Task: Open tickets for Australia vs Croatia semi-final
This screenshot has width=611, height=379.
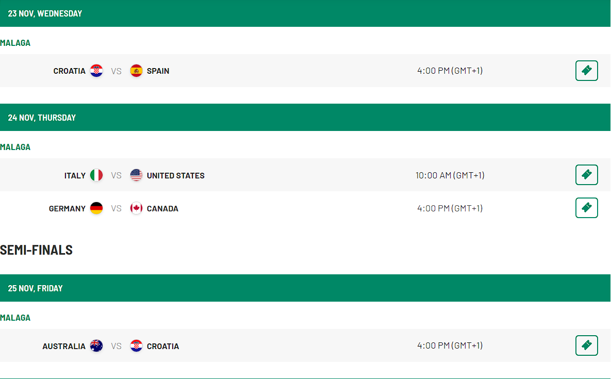Action: point(586,345)
